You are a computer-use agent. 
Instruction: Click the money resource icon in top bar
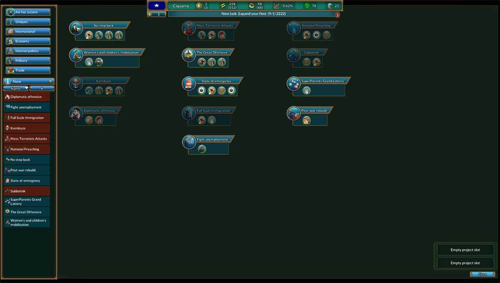223,5
